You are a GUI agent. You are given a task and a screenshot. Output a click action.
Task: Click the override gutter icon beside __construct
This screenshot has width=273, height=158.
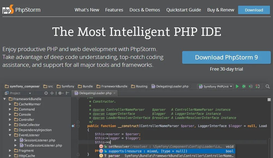tap(73, 126)
